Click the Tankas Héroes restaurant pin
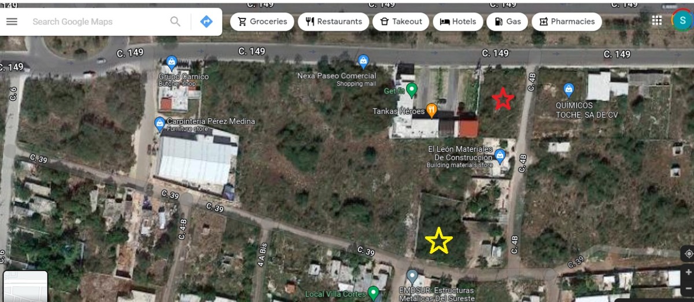This screenshot has height=302, width=694. (x=431, y=109)
